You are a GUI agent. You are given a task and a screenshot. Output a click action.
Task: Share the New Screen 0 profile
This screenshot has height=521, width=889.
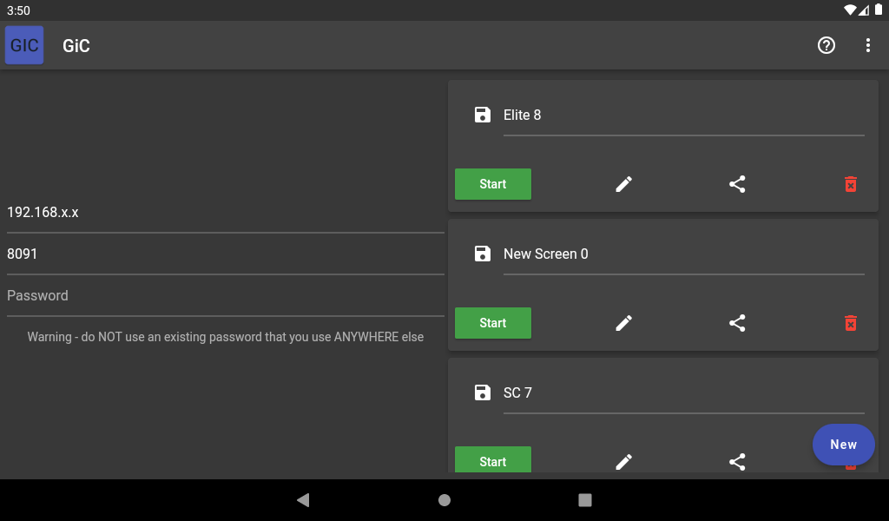click(x=737, y=322)
